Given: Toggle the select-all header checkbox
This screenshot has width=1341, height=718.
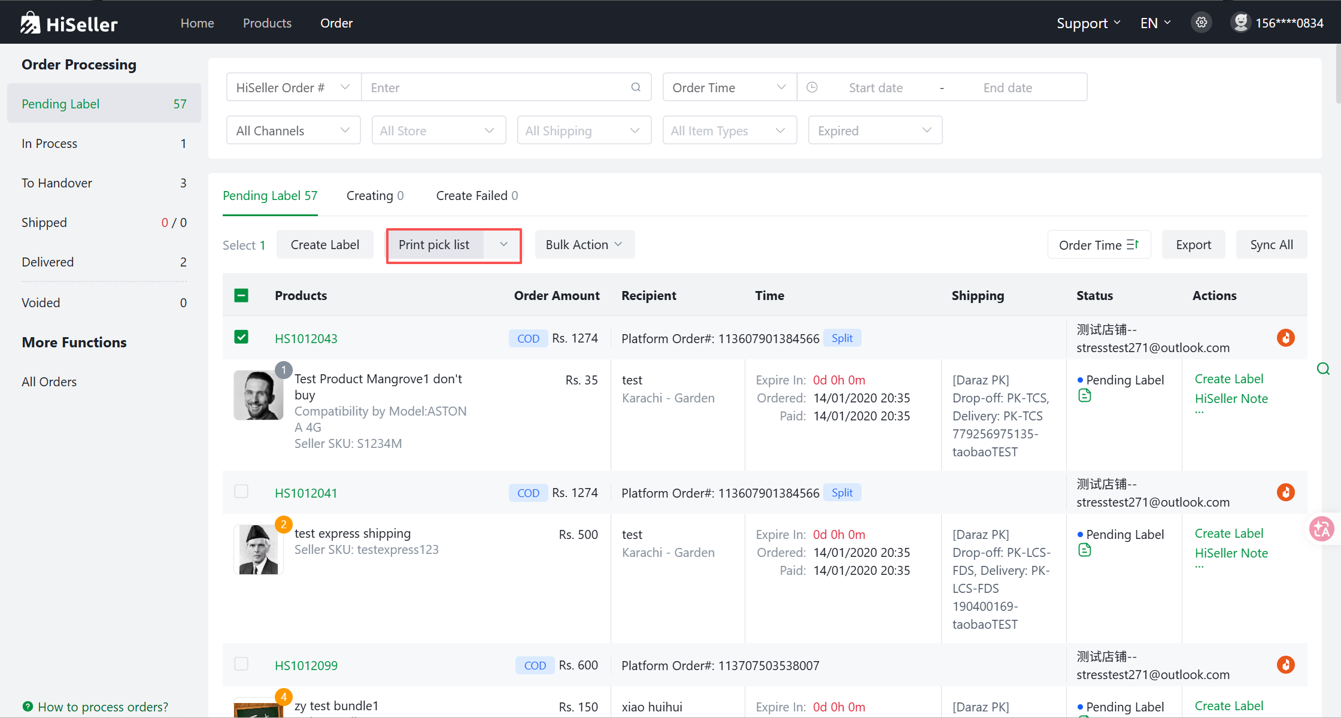Looking at the screenshot, I should click(241, 295).
